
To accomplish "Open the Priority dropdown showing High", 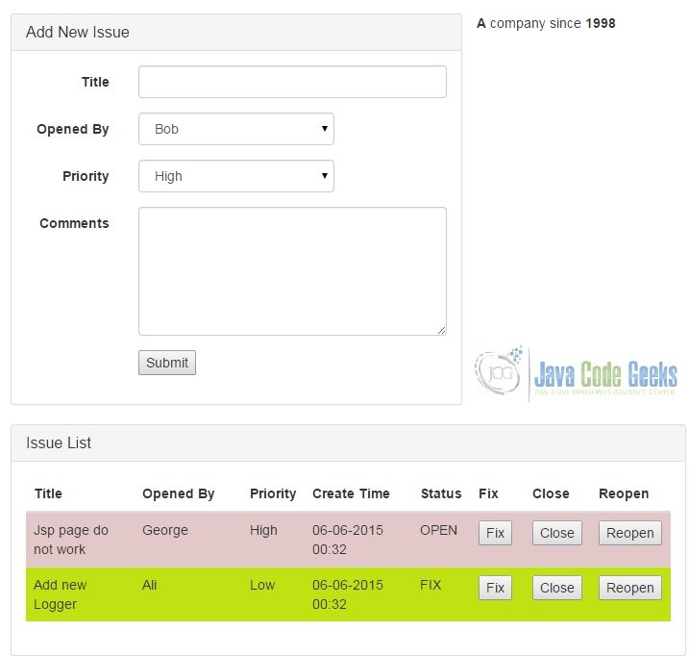I will 236,176.
